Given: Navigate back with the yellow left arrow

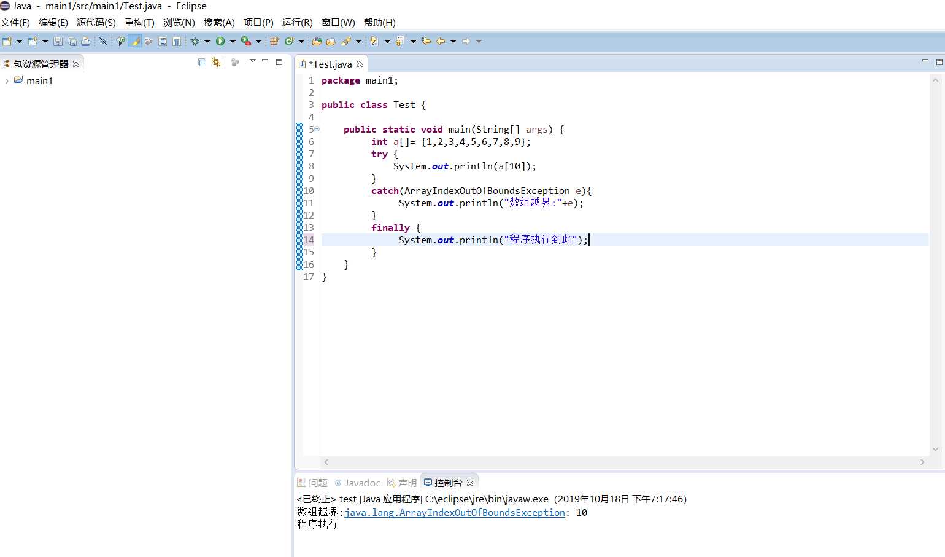Looking at the screenshot, I should click(x=441, y=41).
